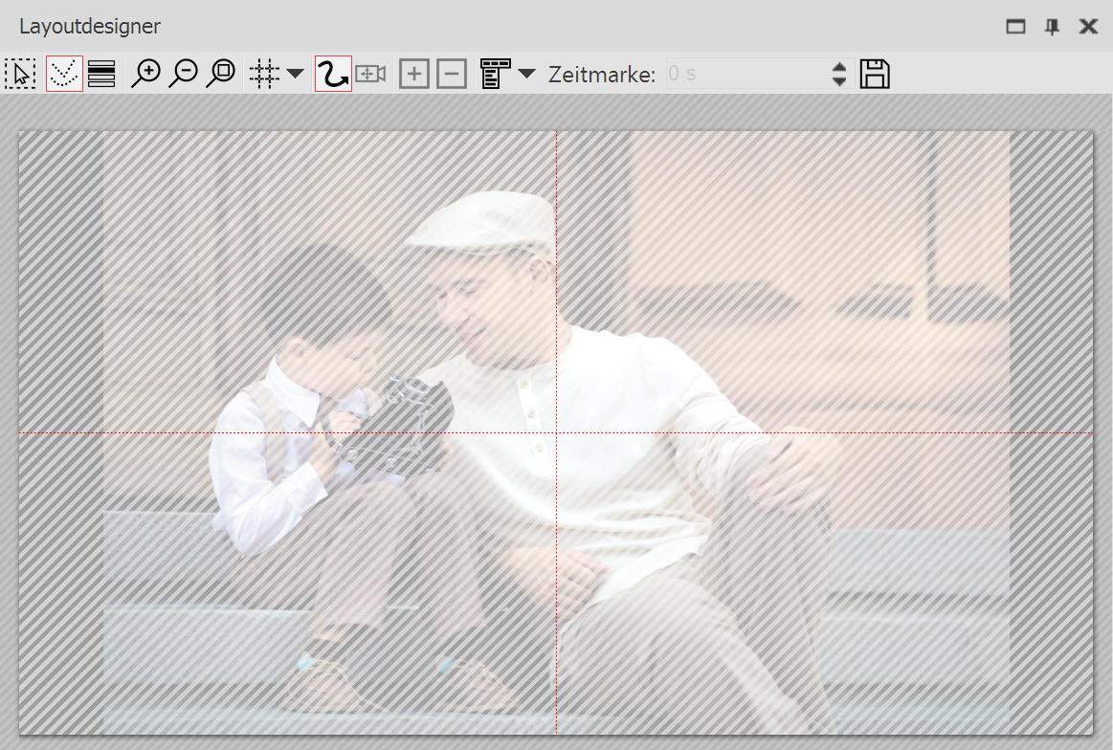Click the fit-to-view zoom icon
The width and height of the screenshot is (1113, 750).
(x=221, y=73)
